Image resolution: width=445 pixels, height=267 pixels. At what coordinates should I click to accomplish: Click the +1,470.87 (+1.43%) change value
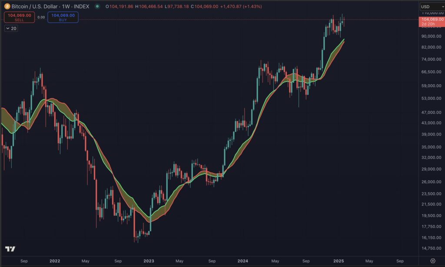[x=241, y=7]
